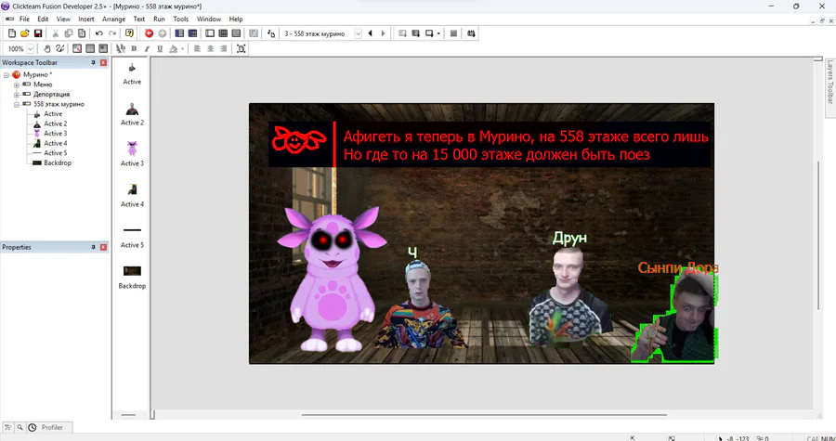Image resolution: width=836 pixels, height=441 pixels.
Task: Collapse the Мурино root tree node
Action: coord(7,75)
